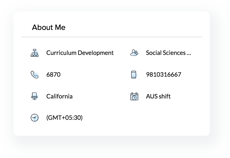
Task: Expand the truncated Social Sciences ellipsis
Action: click(189, 53)
